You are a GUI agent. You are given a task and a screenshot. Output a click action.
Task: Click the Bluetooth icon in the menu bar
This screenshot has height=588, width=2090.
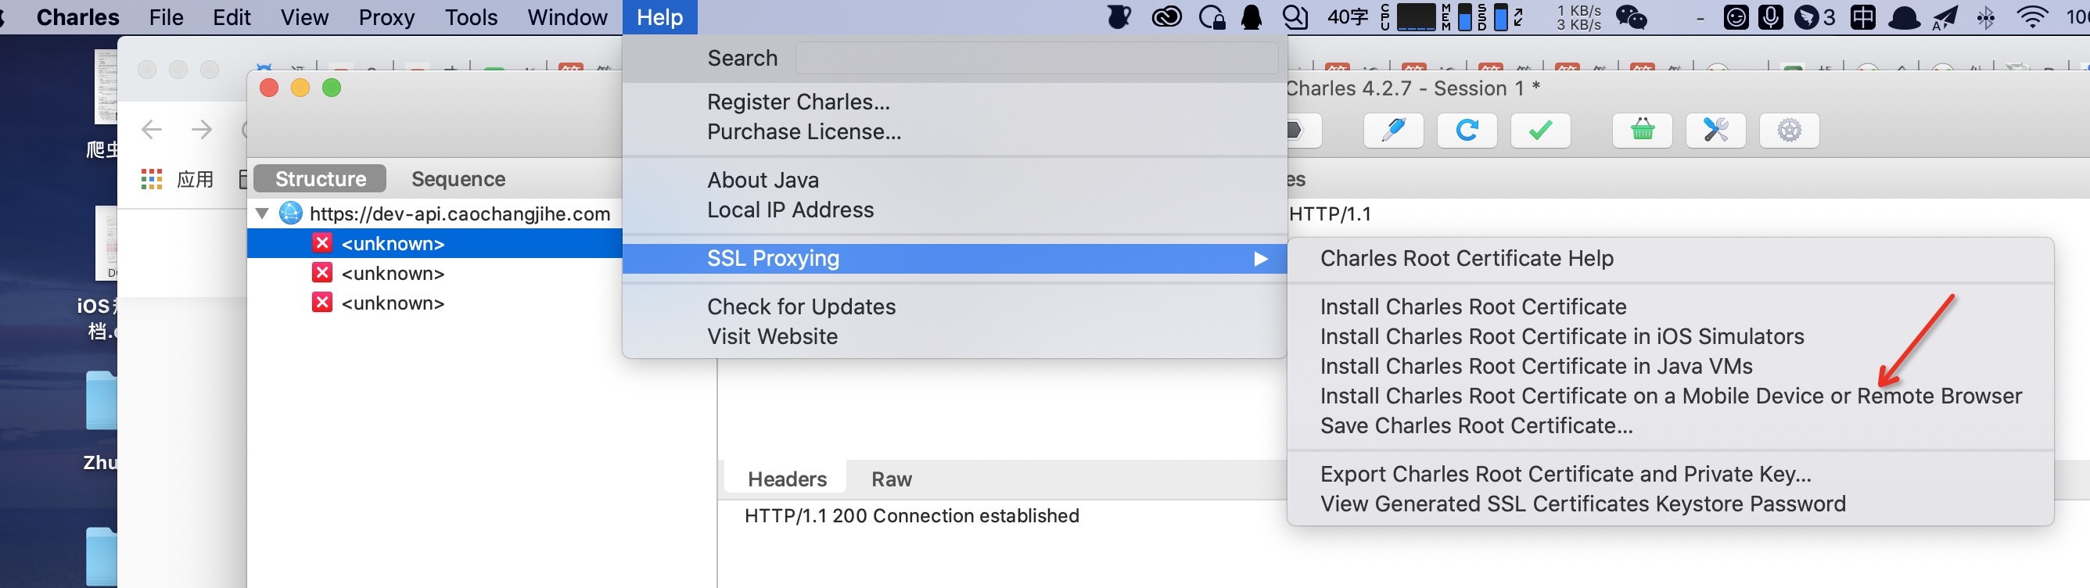[1985, 17]
